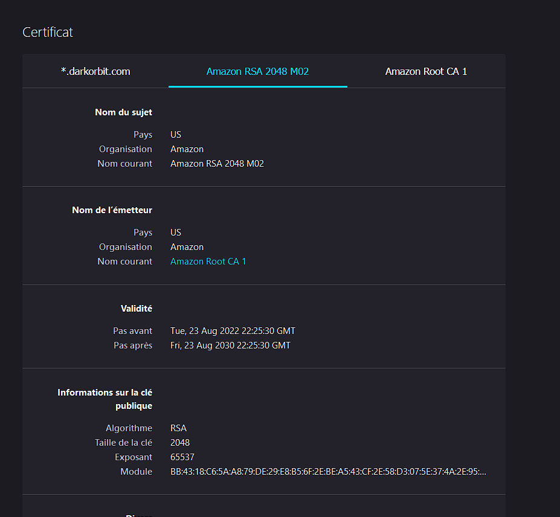Follow the Amazon Root CA 1 issuer link

tap(208, 262)
